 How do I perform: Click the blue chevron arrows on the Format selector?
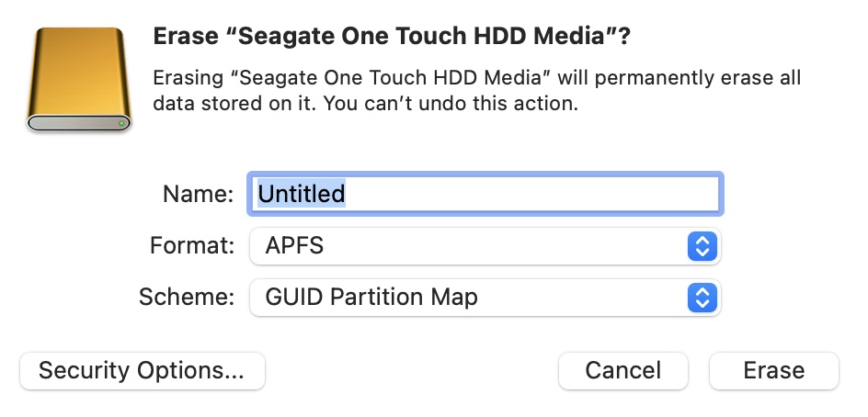pyautogui.click(x=702, y=246)
